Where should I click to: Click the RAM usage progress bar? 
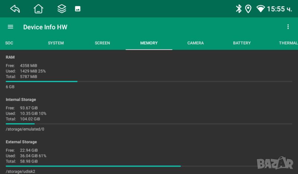(x=149, y=81)
